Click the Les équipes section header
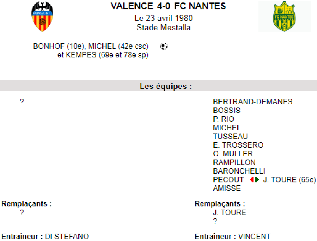 tap(166, 86)
